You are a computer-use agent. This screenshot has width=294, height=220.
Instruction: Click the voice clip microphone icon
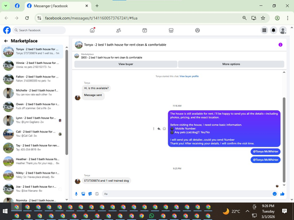tap(76, 194)
